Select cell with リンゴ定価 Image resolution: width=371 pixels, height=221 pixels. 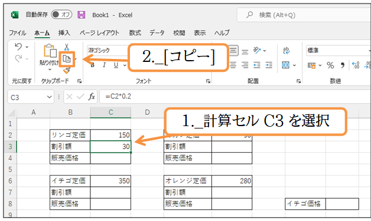tap(70, 135)
